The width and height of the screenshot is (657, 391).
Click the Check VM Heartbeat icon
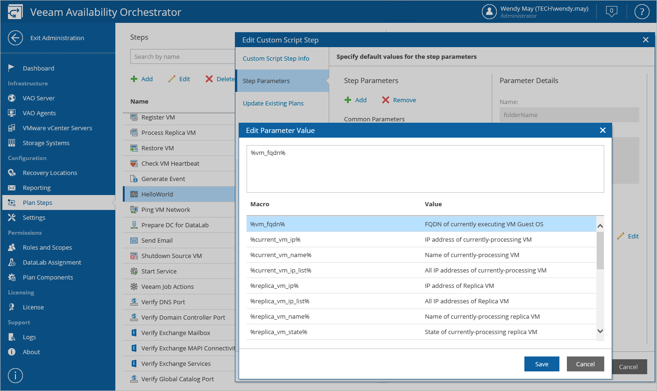134,163
